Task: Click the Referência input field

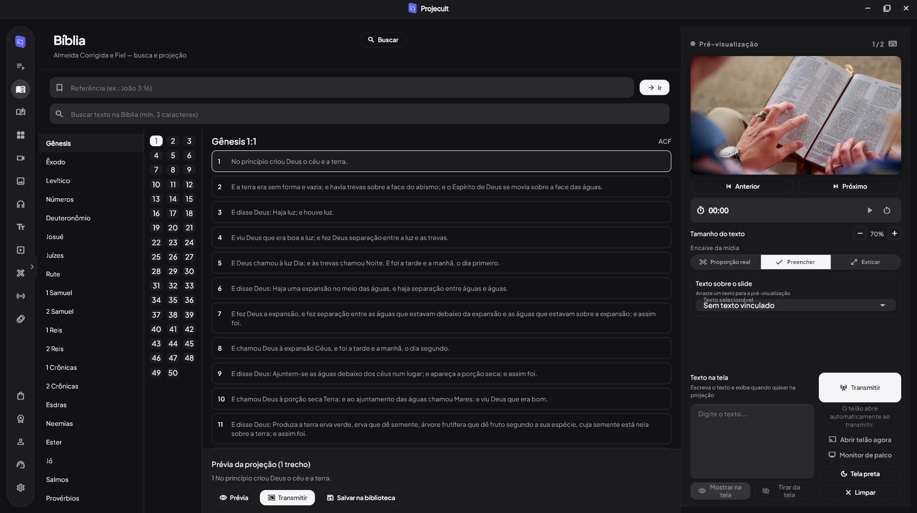Action: (342, 88)
